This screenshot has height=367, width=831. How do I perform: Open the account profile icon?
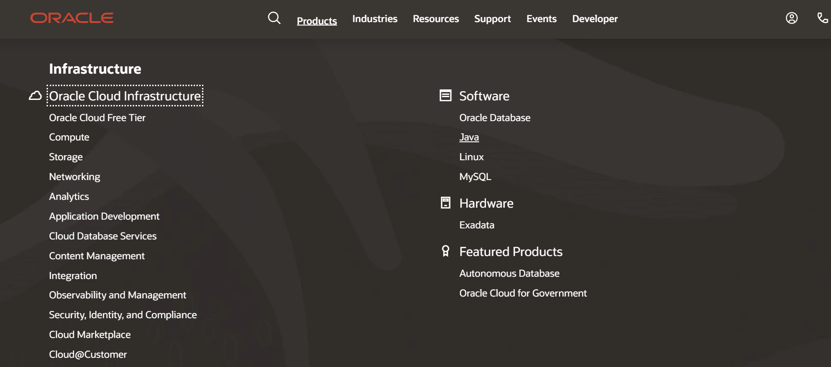pyautogui.click(x=792, y=18)
